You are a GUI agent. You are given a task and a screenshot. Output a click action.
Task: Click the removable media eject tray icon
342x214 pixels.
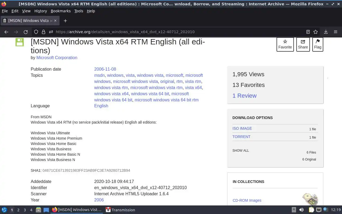[x=294, y=210]
